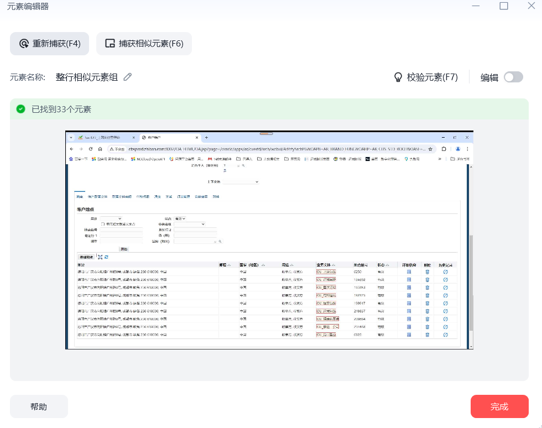Image resolution: width=542 pixels, height=428 pixels.
Task: Click the details icon in row 6250
Action: point(409,272)
